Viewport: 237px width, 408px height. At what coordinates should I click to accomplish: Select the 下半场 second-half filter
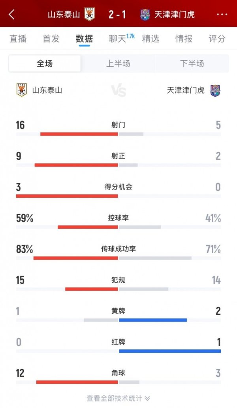pos(192,63)
